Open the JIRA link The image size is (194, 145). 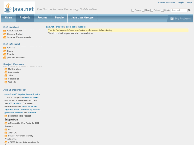click(x=10, y=75)
